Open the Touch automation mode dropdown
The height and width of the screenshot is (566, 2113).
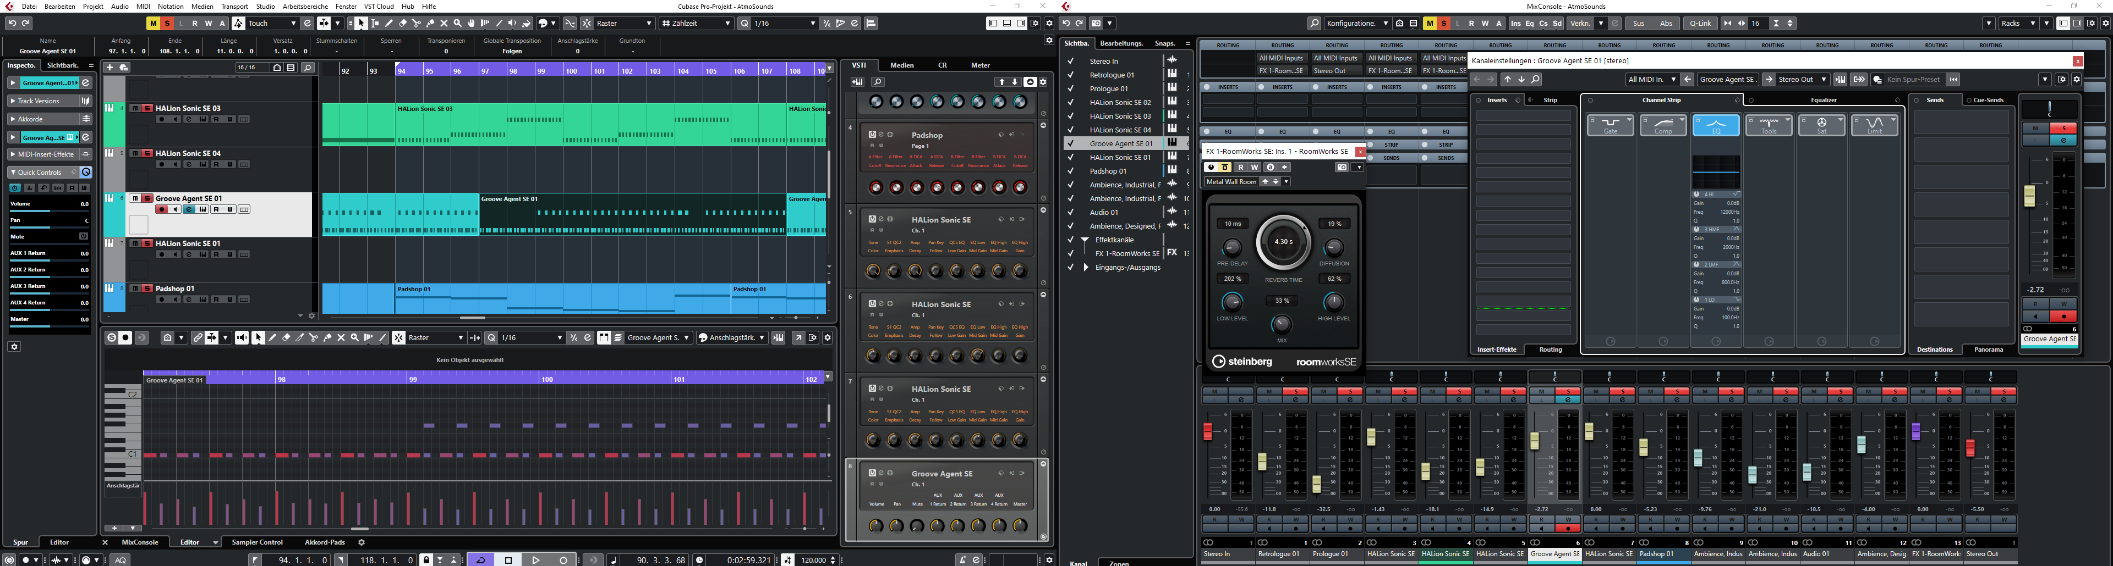click(271, 24)
